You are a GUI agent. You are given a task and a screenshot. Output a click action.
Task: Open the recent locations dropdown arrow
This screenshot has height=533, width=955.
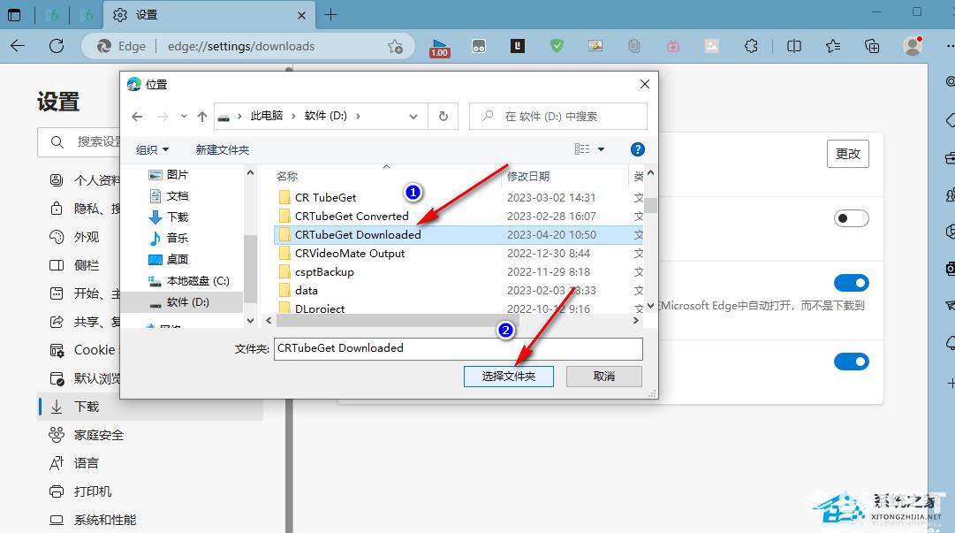point(184,117)
